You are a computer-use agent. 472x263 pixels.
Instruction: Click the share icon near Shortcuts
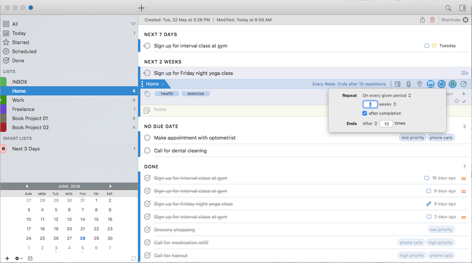pos(422,20)
